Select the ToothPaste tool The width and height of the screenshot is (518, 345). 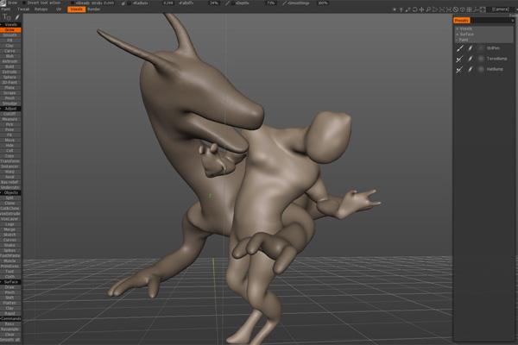9,256
